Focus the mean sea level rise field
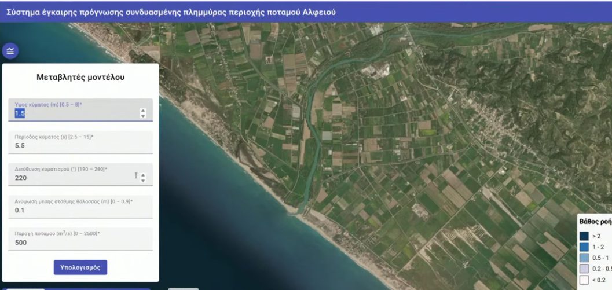This screenshot has width=612, height=290. coord(80,210)
